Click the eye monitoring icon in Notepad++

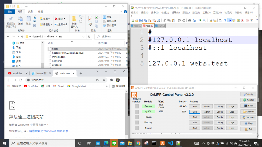(252, 20)
